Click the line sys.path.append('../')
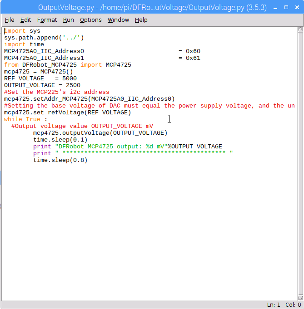Image resolution: width=304 pixels, height=309 pixels. tap(44, 38)
